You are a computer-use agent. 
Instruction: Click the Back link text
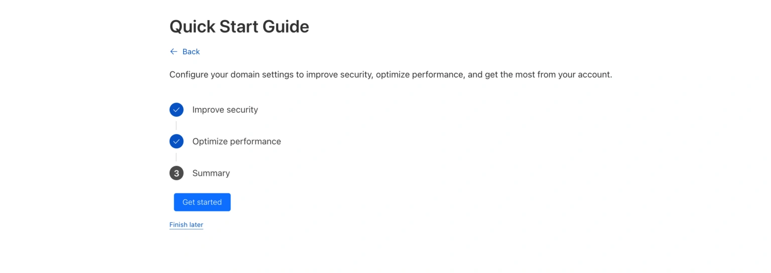pyautogui.click(x=191, y=52)
